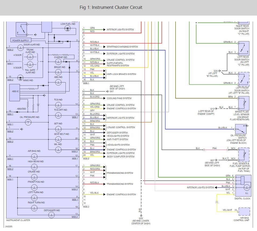Screen dimensions: 257x231
Task: Click the fuel sender & pump motor symbol
Action: pyautogui.click(x=244, y=155)
